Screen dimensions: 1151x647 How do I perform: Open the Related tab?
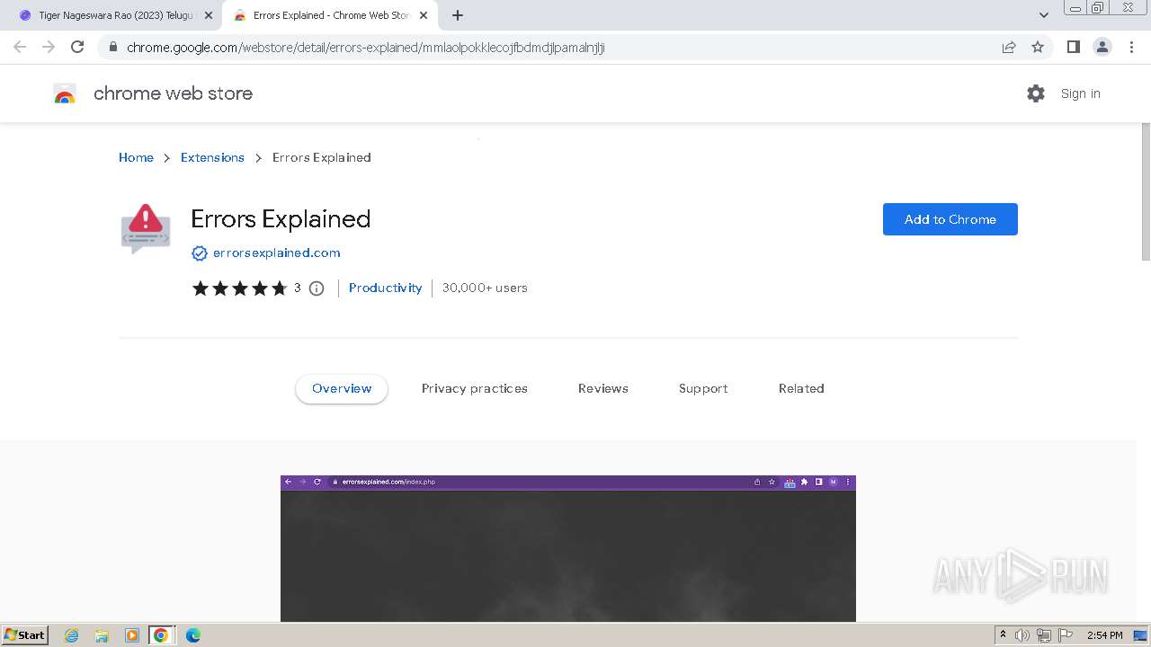(801, 388)
